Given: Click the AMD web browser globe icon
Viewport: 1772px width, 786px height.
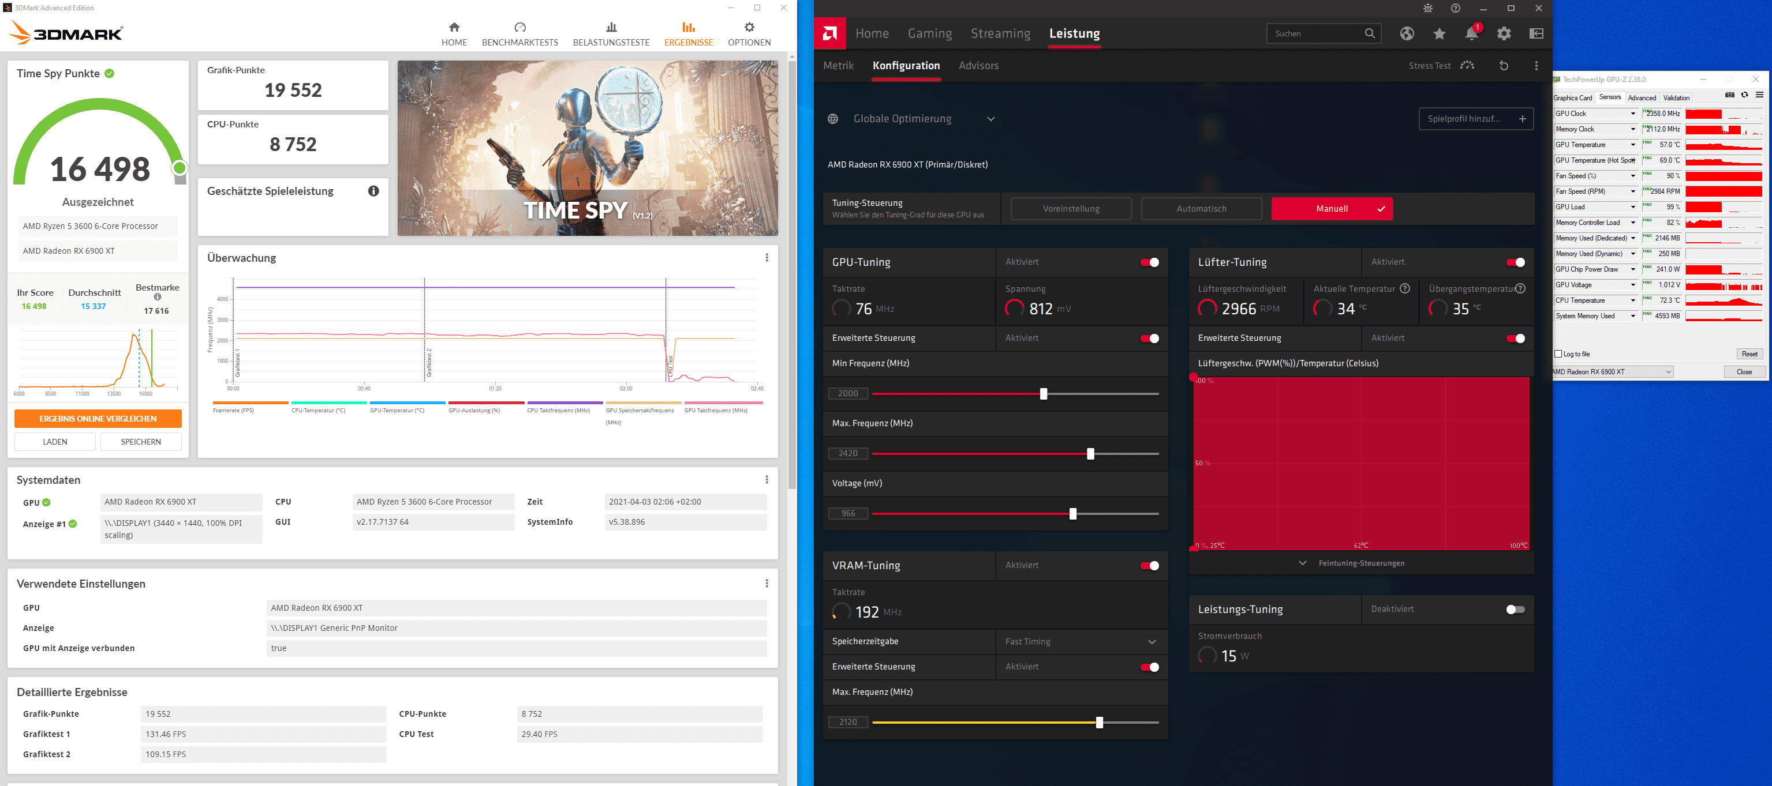Looking at the screenshot, I should click(x=1407, y=33).
